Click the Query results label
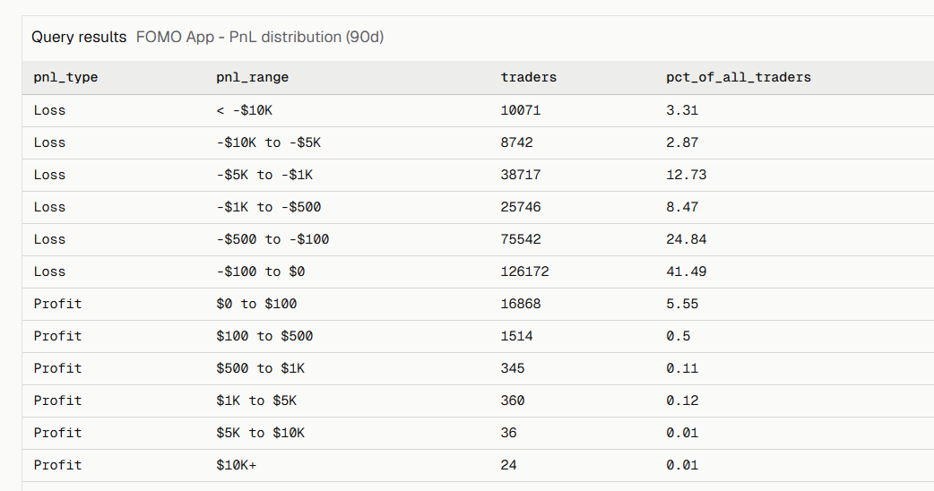 79,37
